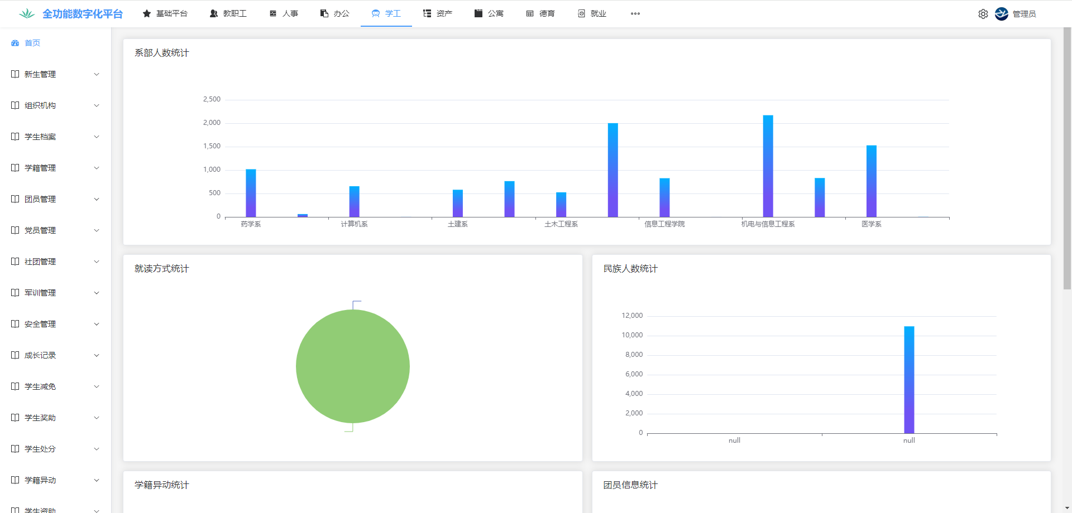Click the 教职工 person icon
Screen dimensions: 1072x513
(x=214, y=14)
